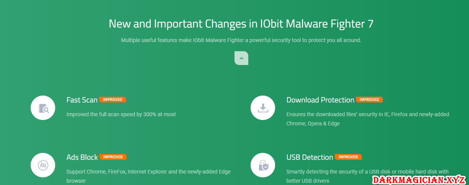Click the 'Multiple useful features' subtitle text
Viewport: 469px width, 185px height.
coord(241,40)
